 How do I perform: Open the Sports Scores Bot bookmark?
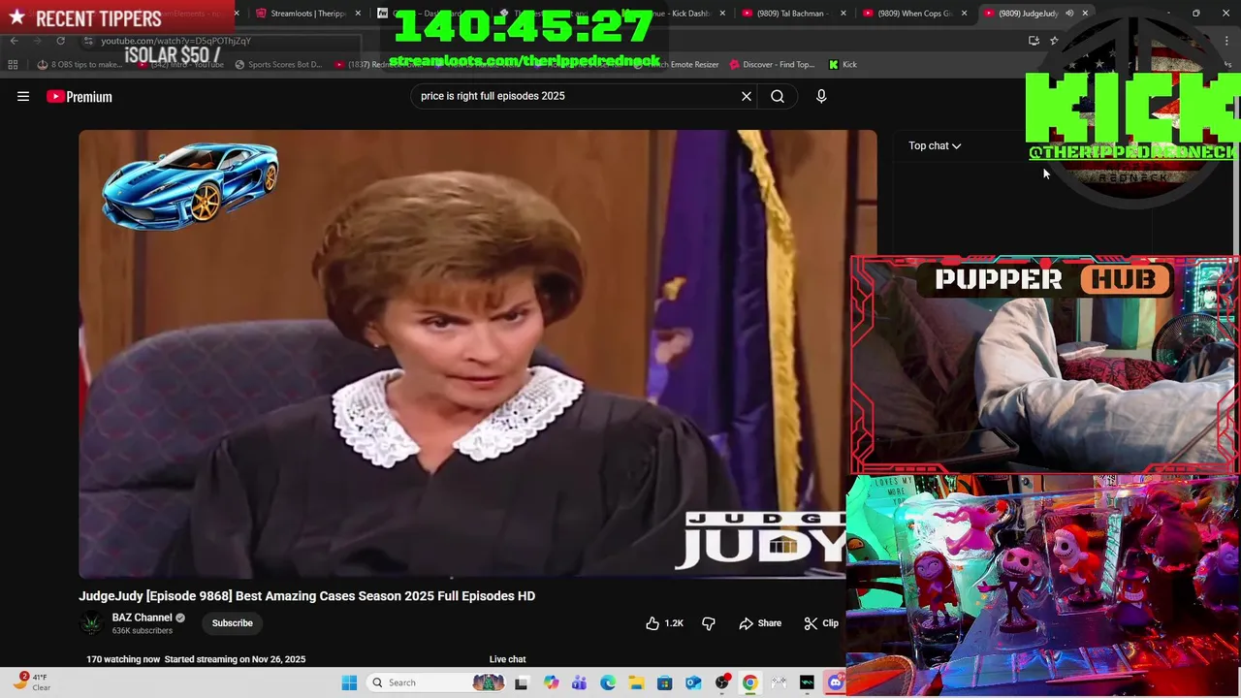click(x=278, y=64)
